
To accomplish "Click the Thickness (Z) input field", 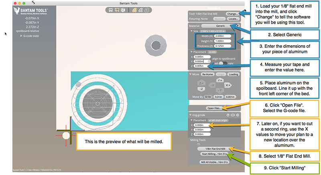I will point(223,46).
